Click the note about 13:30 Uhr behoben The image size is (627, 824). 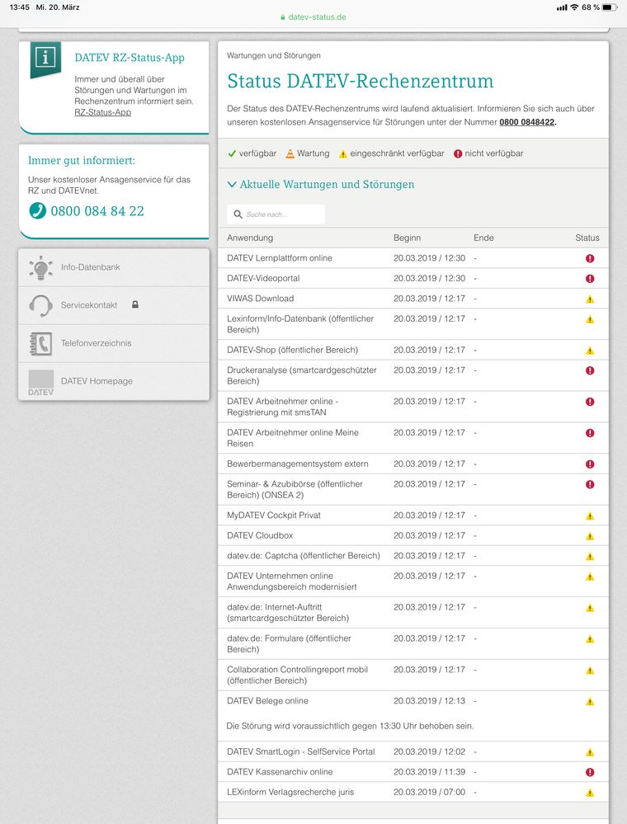pyautogui.click(x=350, y=726)
